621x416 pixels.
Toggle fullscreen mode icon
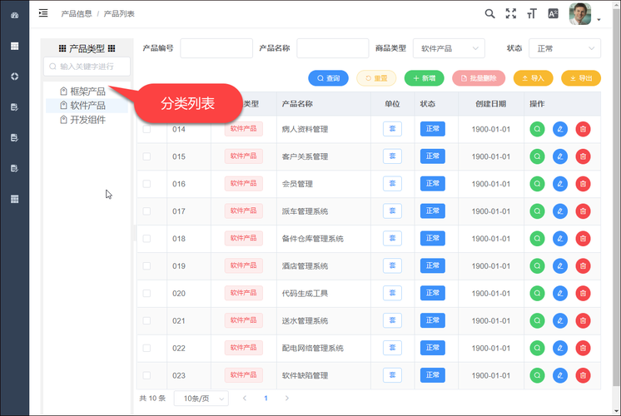(511, 14)
